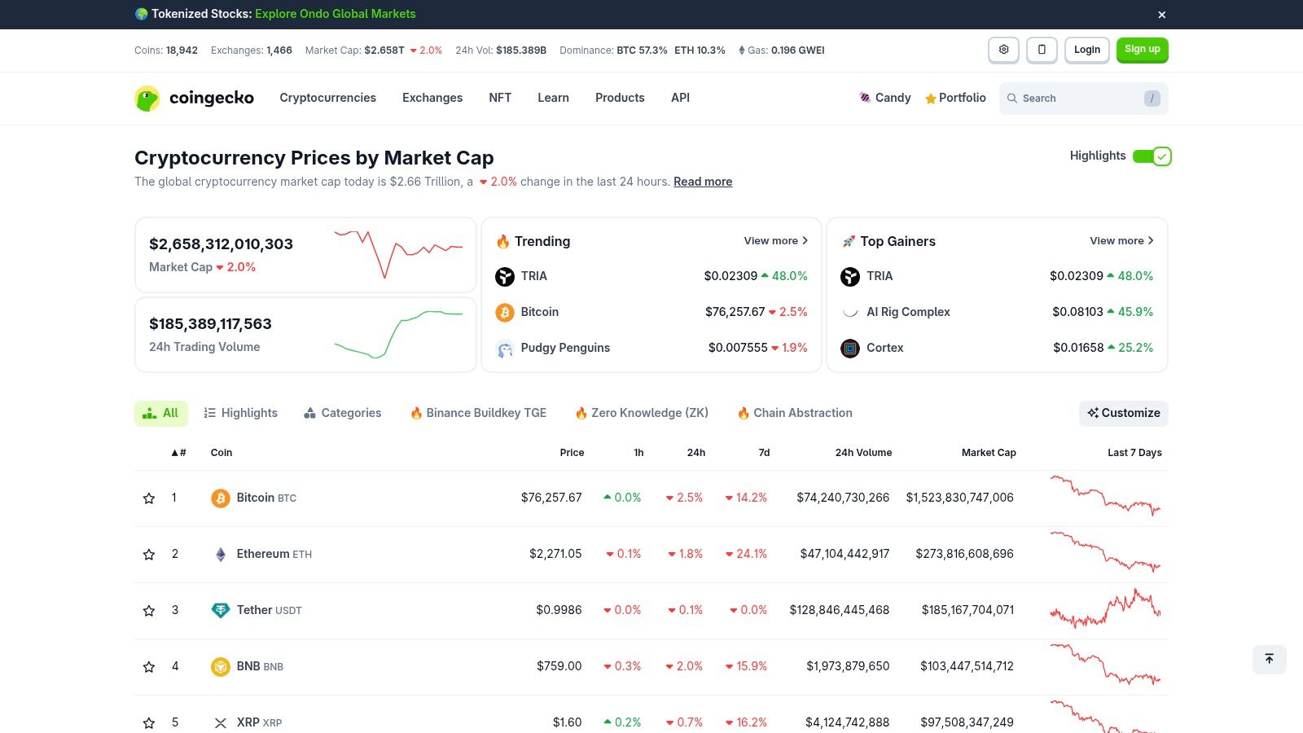
Task: Switch to the Categories tab
Action: 342,413
